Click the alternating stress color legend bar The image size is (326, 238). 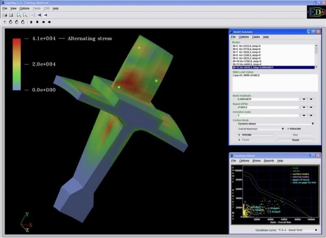tap(17, 64)
